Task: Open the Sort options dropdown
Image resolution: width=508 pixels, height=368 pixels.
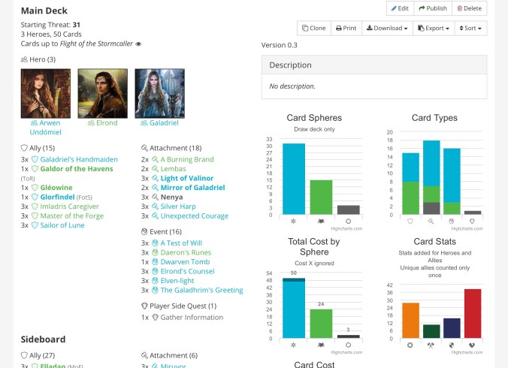Action: point(470,29)
